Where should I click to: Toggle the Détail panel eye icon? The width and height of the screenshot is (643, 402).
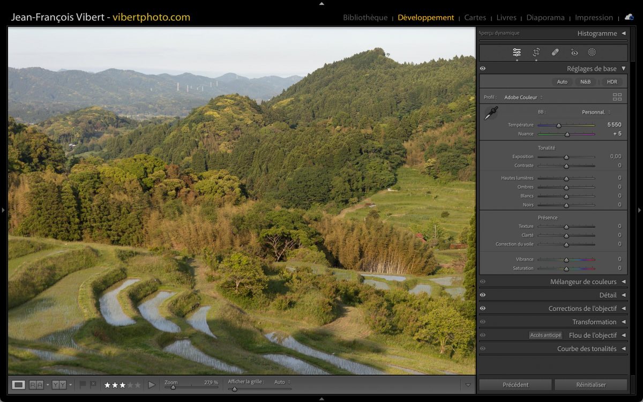click(483, 295)
